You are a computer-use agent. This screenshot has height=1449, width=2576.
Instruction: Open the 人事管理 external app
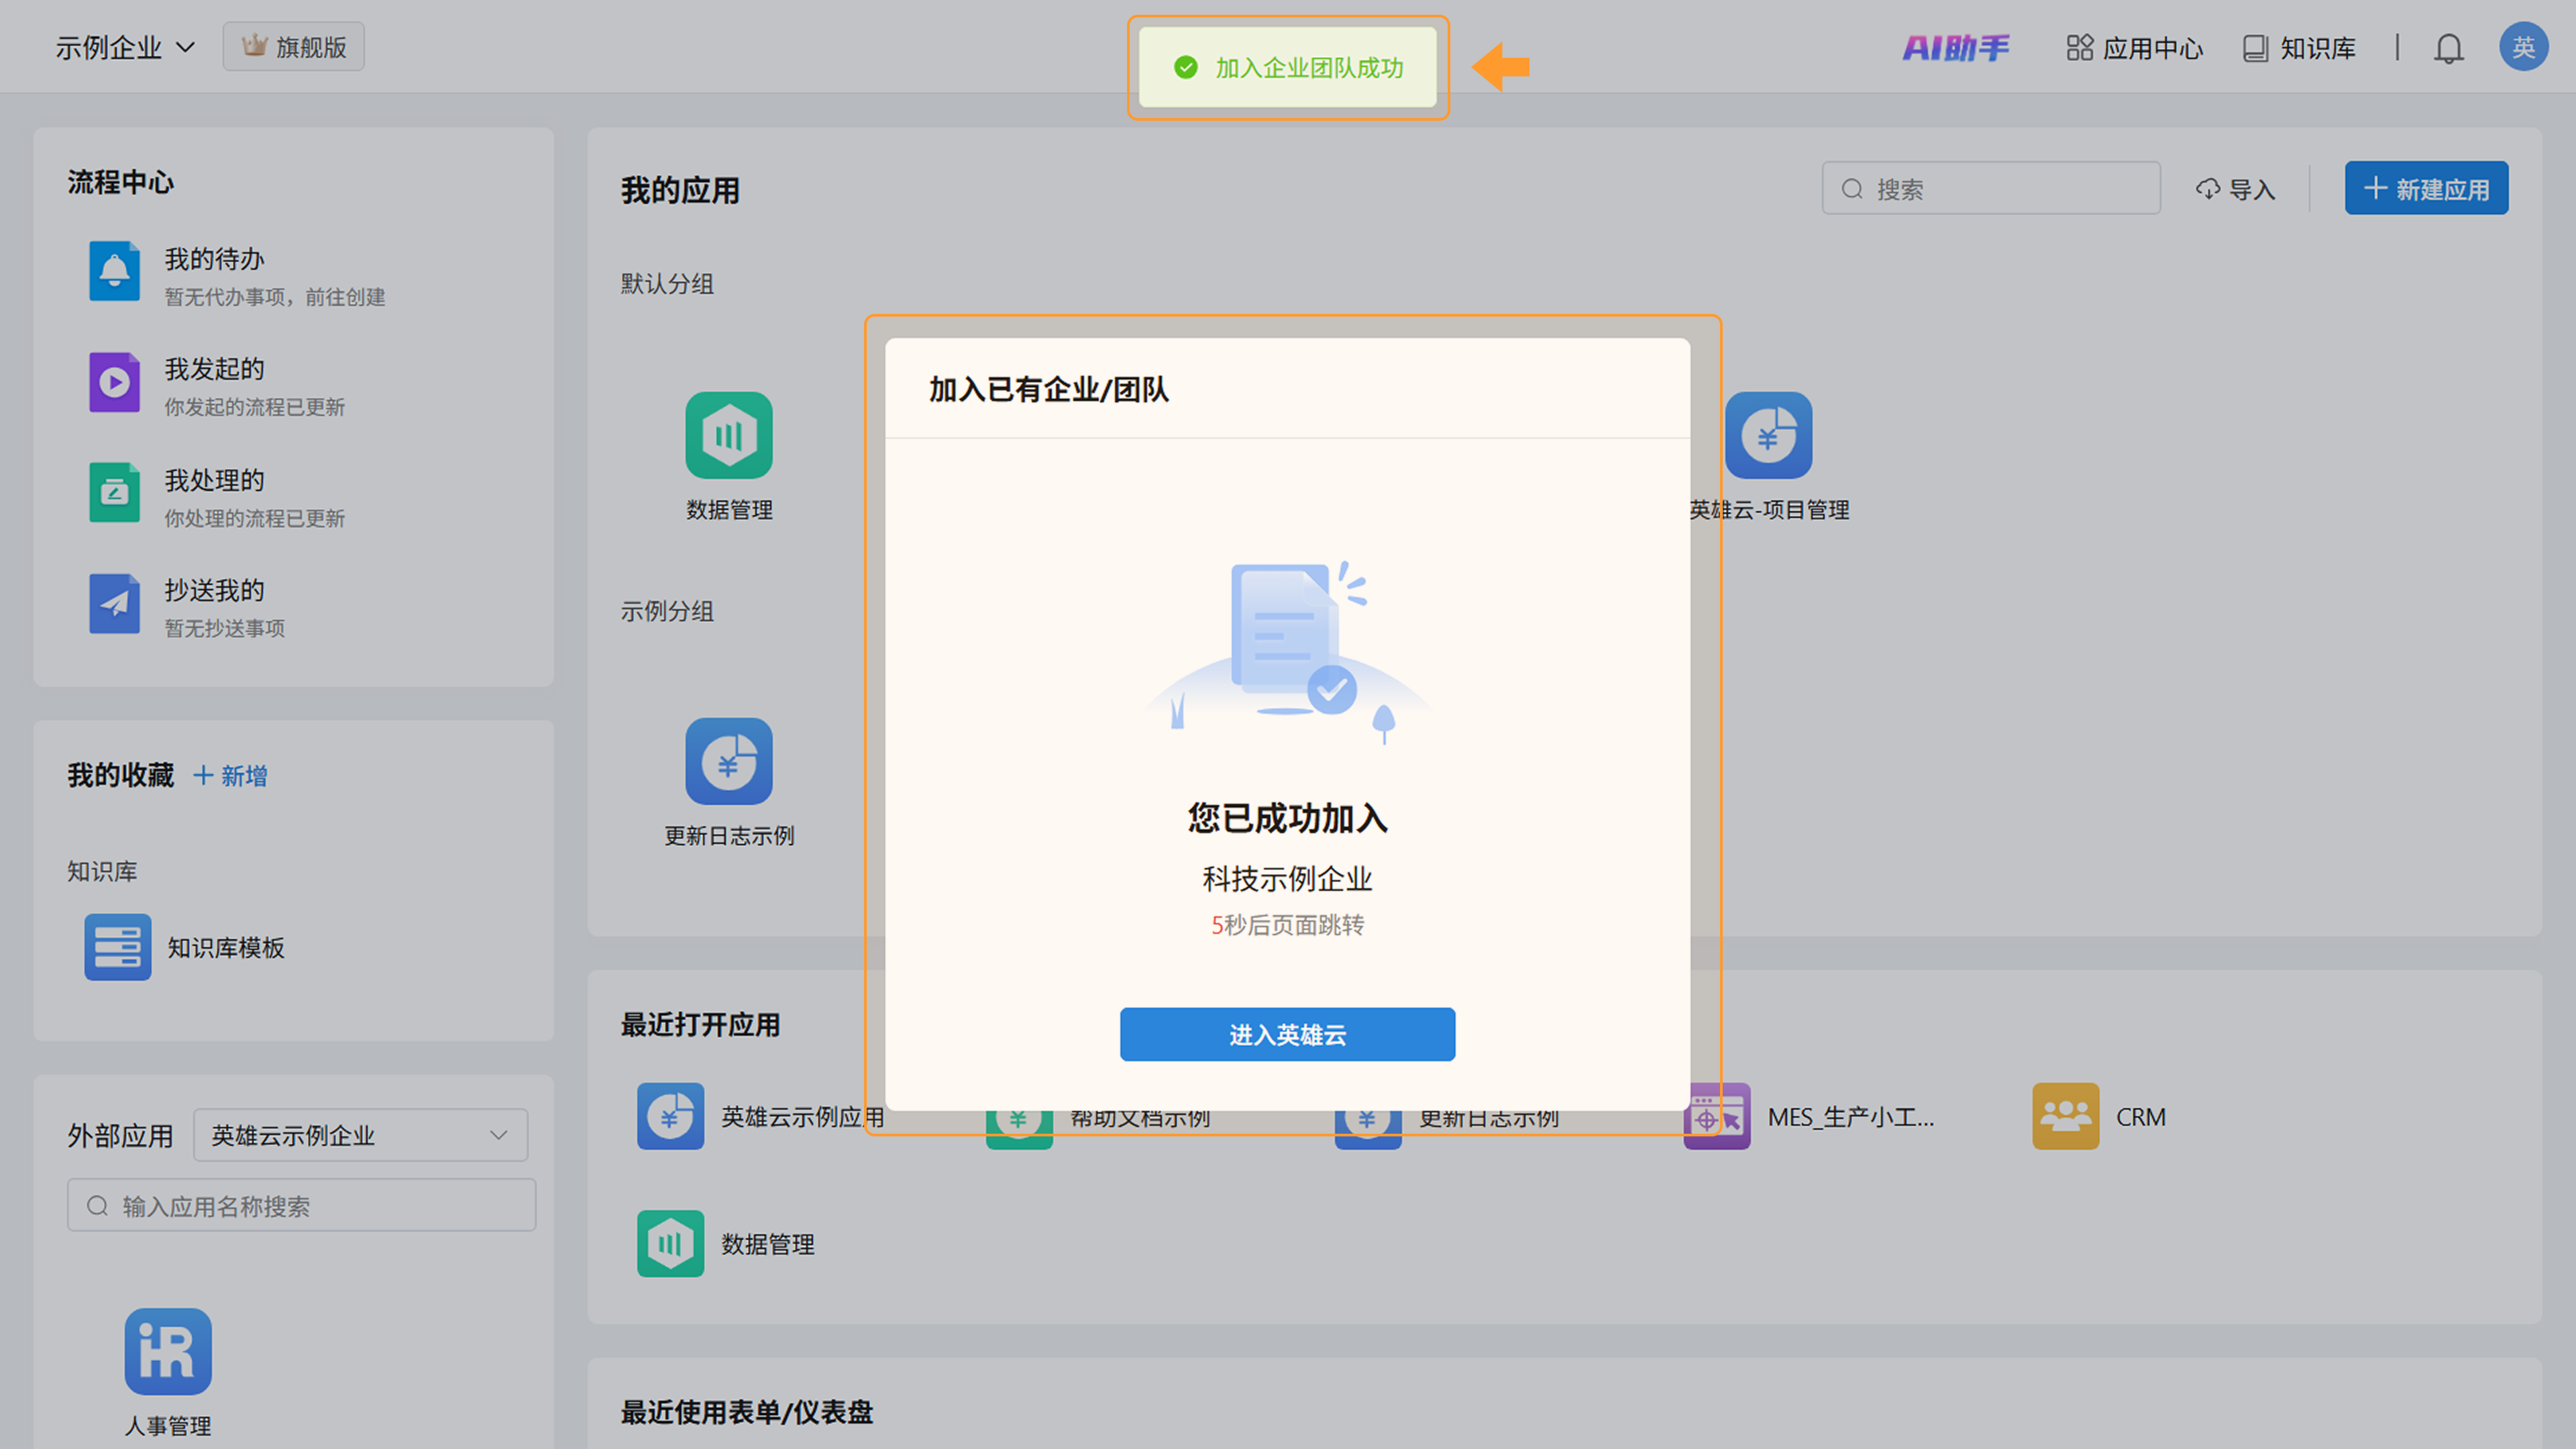(168, 1352)
